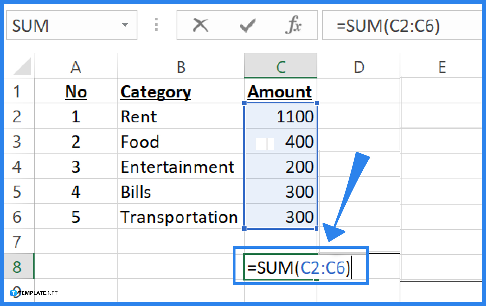486x306 pixels.
Task: Click empty cell A8 in row 8
Action: (76, 266)
